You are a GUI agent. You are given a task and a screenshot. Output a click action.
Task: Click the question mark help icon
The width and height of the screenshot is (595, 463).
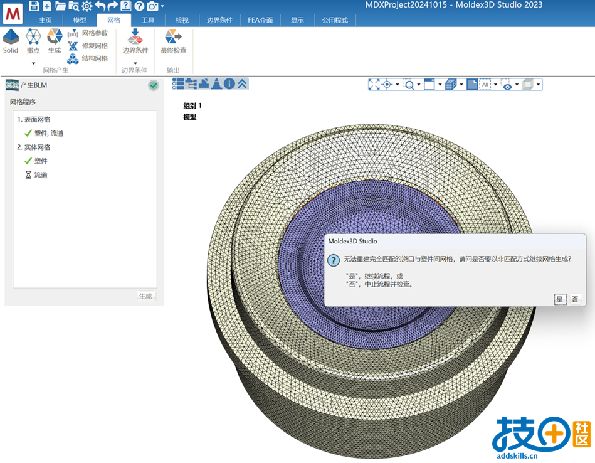[x=139, y=6]
